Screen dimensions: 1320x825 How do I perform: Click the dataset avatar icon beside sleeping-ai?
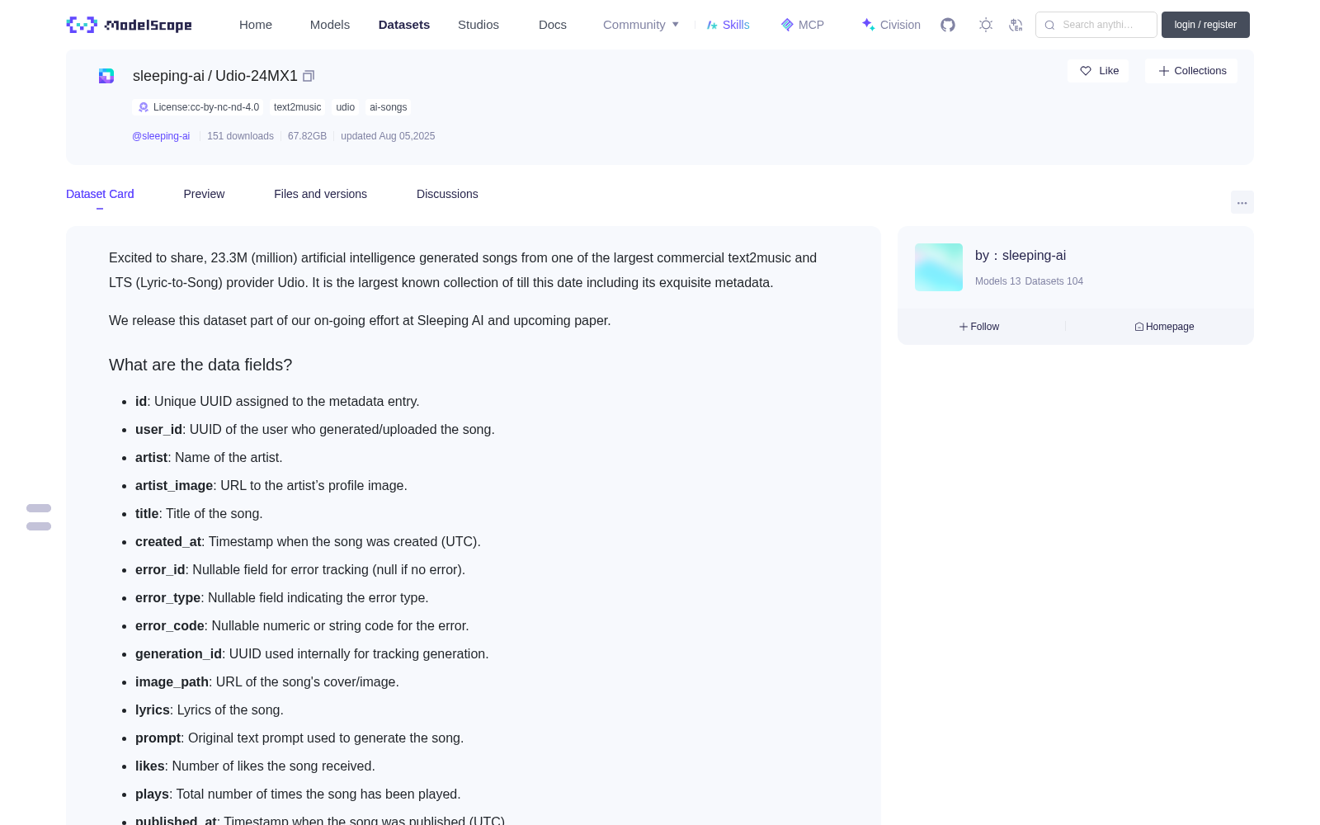click(106, 76)
